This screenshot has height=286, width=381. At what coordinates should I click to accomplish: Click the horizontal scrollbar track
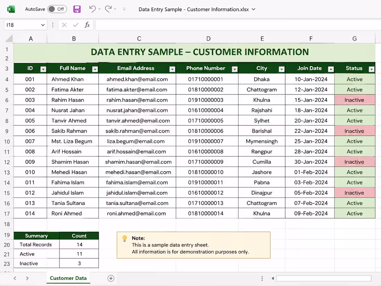point(324,278)
